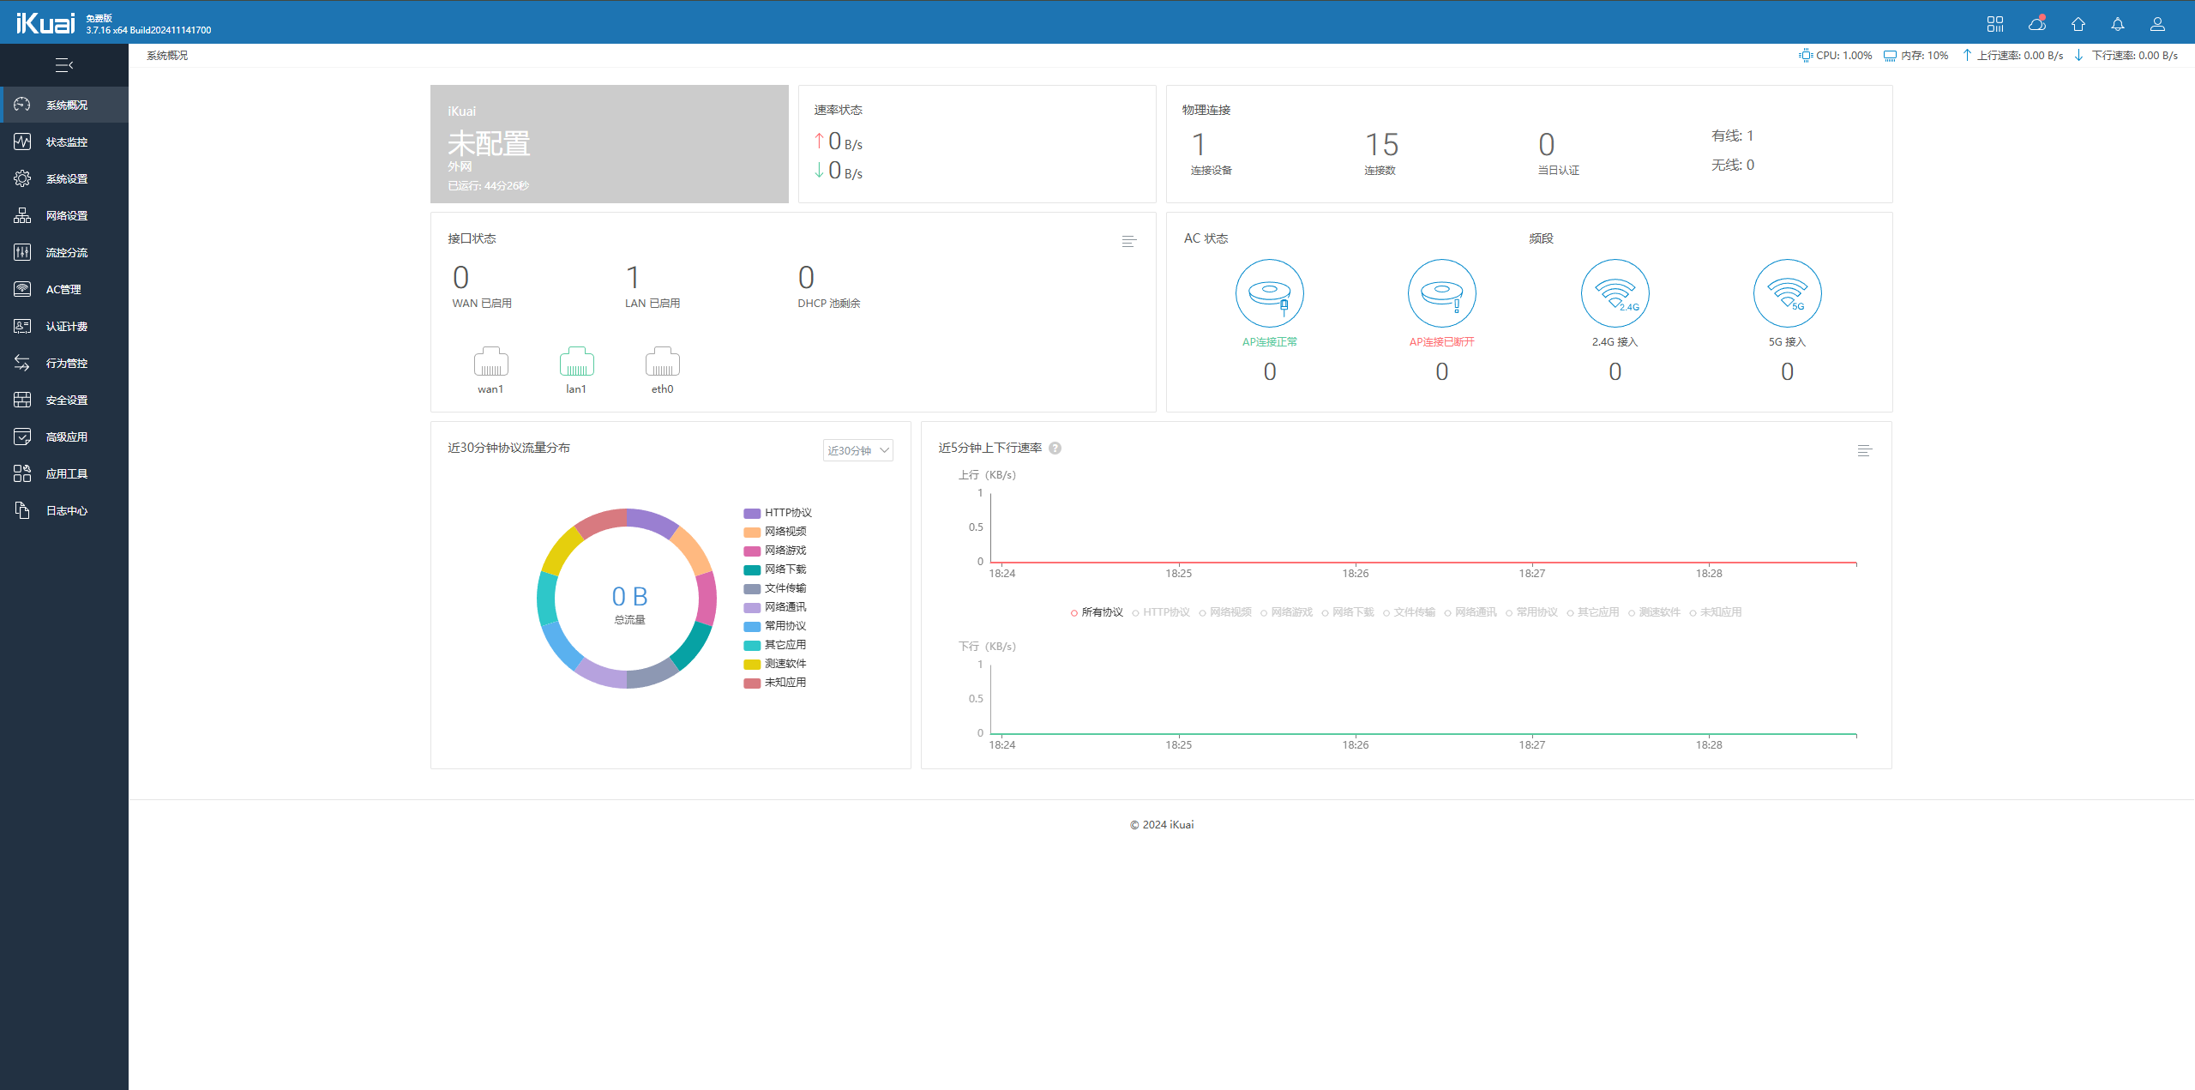The image size is (2195, 1090).
Task: Open the grid apps icon
Action: [1995, 24]
